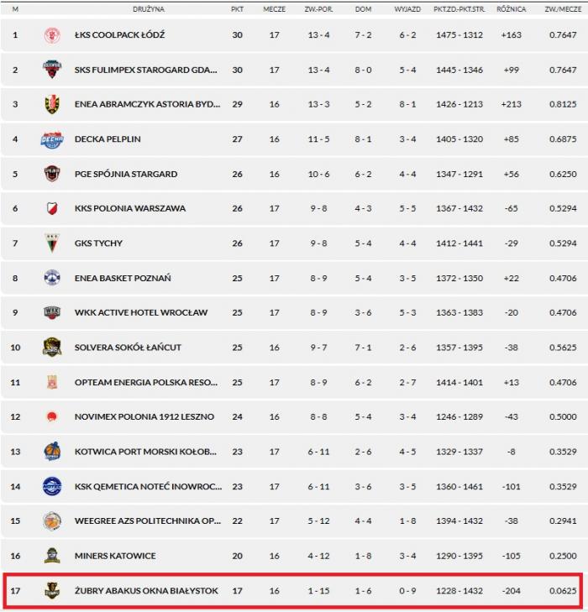Click the Novimex Polonia 1912 Leszno logo
The width and height of the screenshot is (588, 612).
(x=52, y=416)
